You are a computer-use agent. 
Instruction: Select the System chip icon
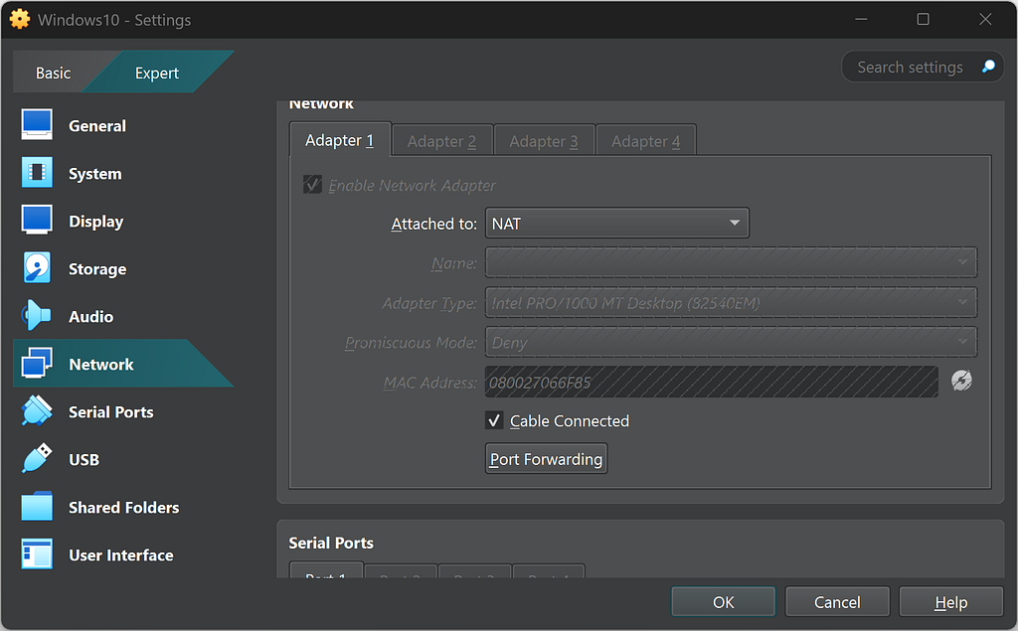click(x=37, y=173)
